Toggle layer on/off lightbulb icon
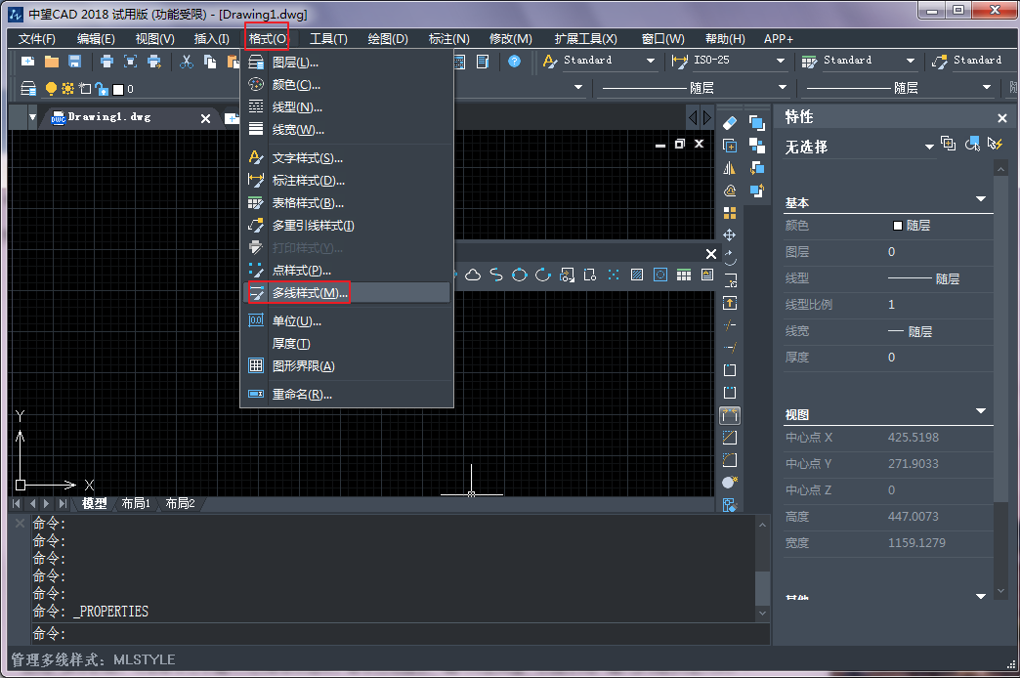 point(51,89)
